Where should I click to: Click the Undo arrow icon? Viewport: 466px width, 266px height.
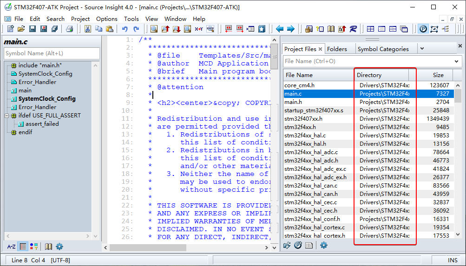point(125,29)
